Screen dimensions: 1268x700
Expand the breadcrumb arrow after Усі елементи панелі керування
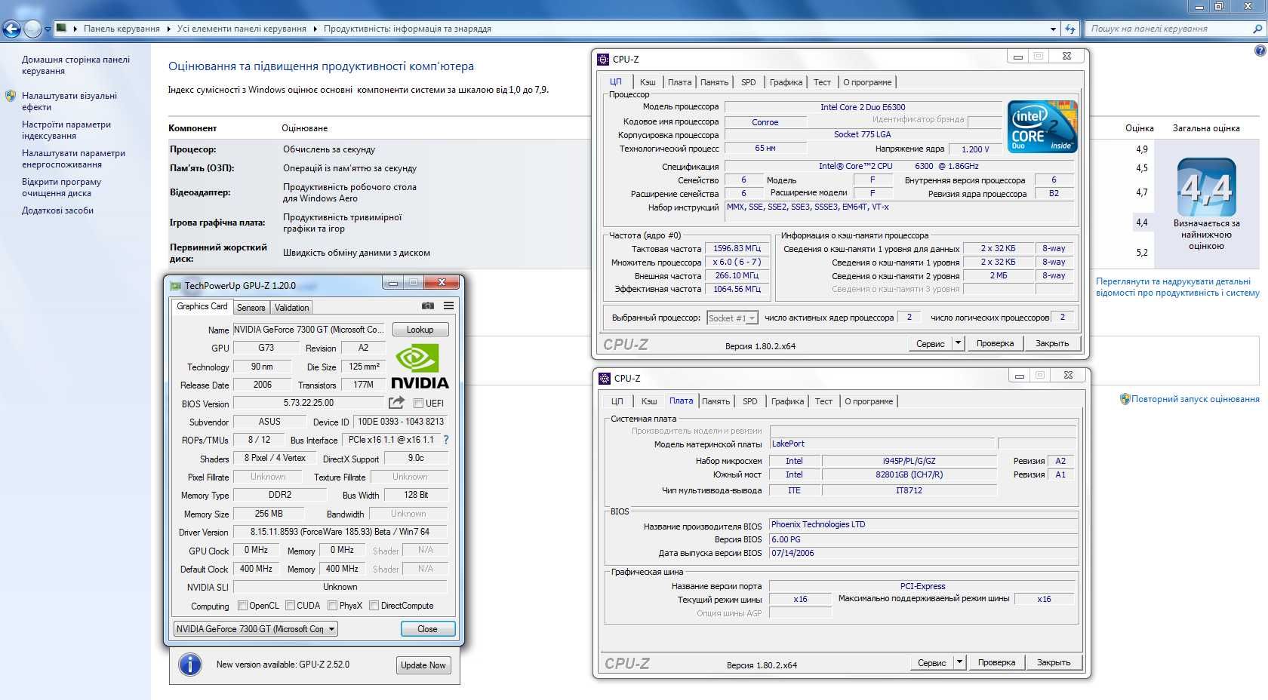[x=315, y=29]
